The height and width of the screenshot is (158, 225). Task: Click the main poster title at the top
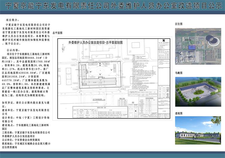pos(112,6)
